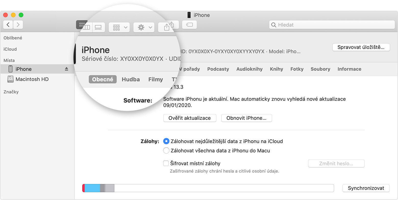
Task: Eject the iPhone from the sidebar
Action: click(66, 69)
